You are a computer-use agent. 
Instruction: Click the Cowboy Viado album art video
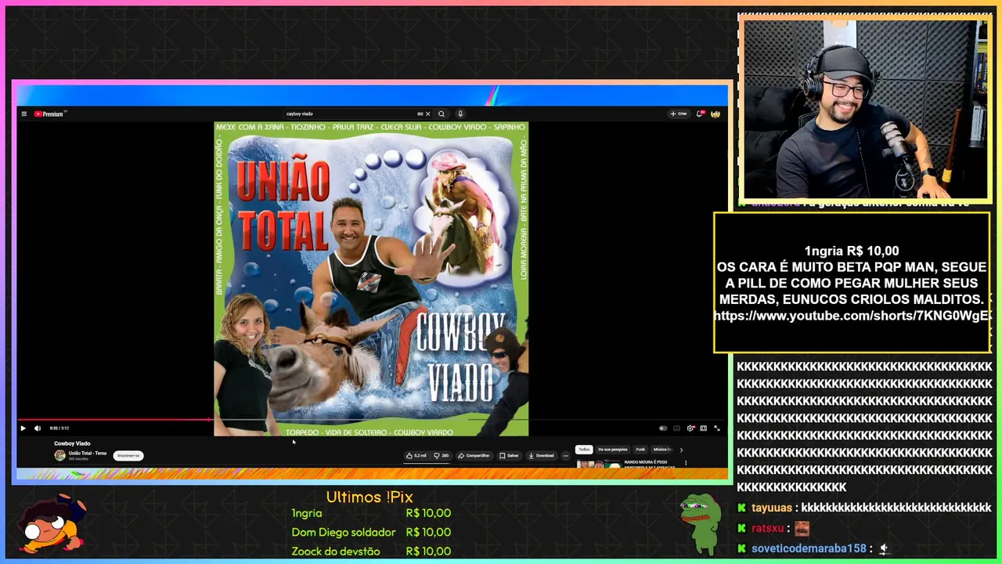click(371, 279)
